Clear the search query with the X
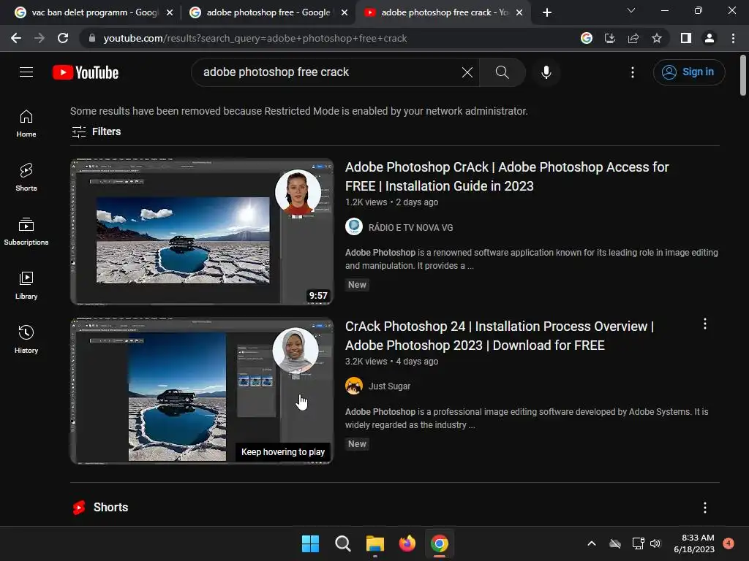The width and height of the screenshot is (749, 561). 467,72
